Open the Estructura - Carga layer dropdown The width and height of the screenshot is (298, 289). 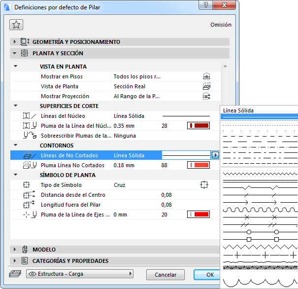point(80,274)
